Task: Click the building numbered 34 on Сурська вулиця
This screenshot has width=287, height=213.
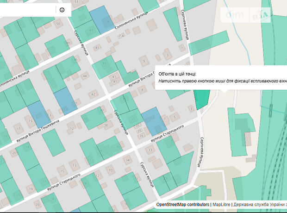Action: click(x=128, y=160)
